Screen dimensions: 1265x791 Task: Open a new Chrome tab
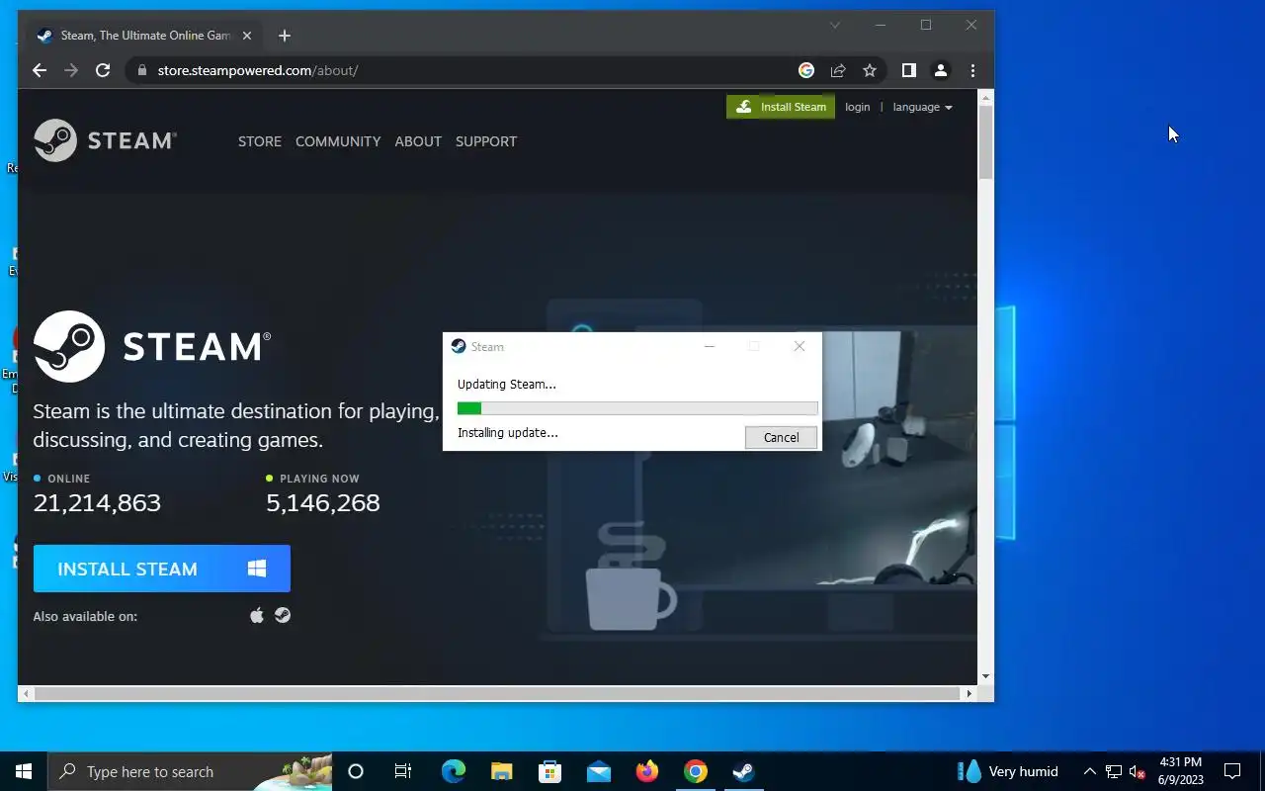(x=285, y=36)
